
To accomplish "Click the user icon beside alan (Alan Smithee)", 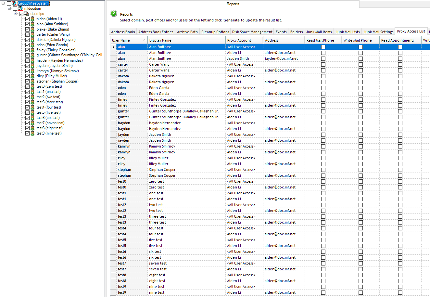I will pos(32,24).
